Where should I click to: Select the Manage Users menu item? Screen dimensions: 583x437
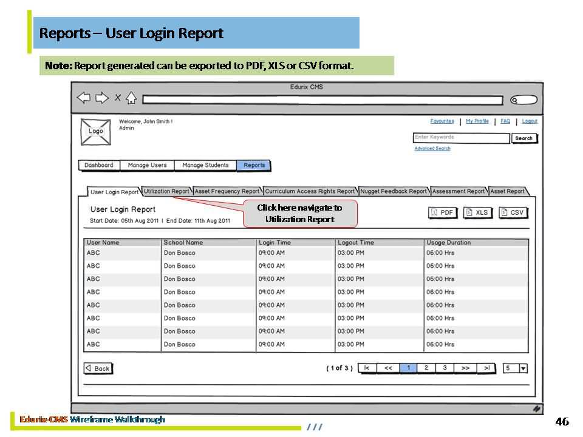click(148, 165)
